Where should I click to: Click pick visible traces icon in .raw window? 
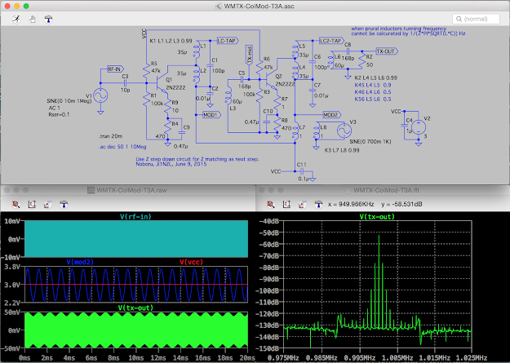[x=48, y=204]
